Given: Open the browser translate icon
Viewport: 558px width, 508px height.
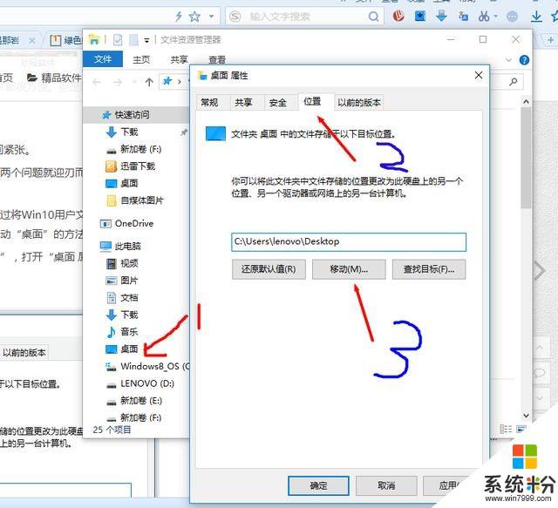Looking at the screenshot, I should pos(463,17).
